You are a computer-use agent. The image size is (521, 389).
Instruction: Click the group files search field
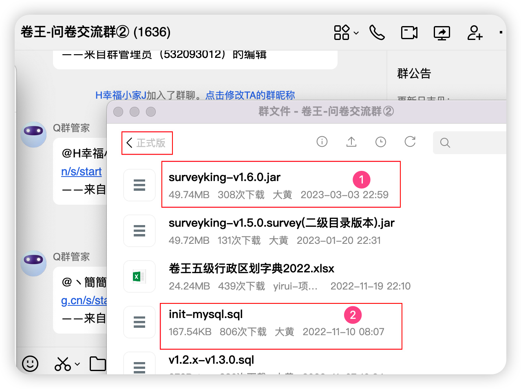point(470,143)
